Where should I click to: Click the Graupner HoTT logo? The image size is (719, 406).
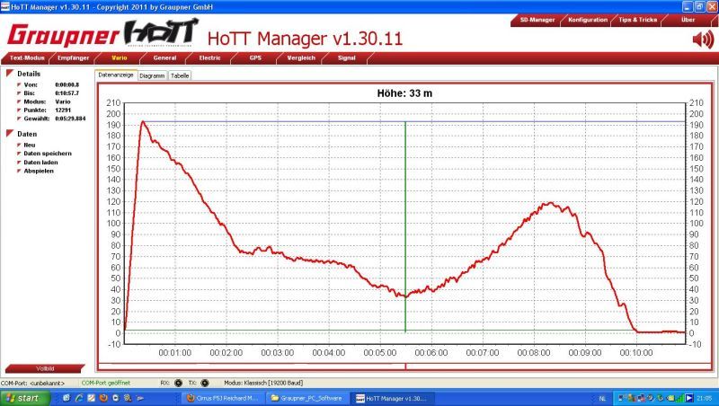[x=103, y=34]
